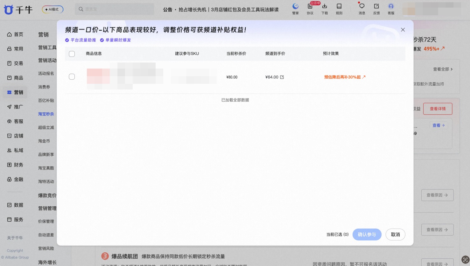
Task: Edit the ¥64.00 channel price icon
Action: point(282,77)
